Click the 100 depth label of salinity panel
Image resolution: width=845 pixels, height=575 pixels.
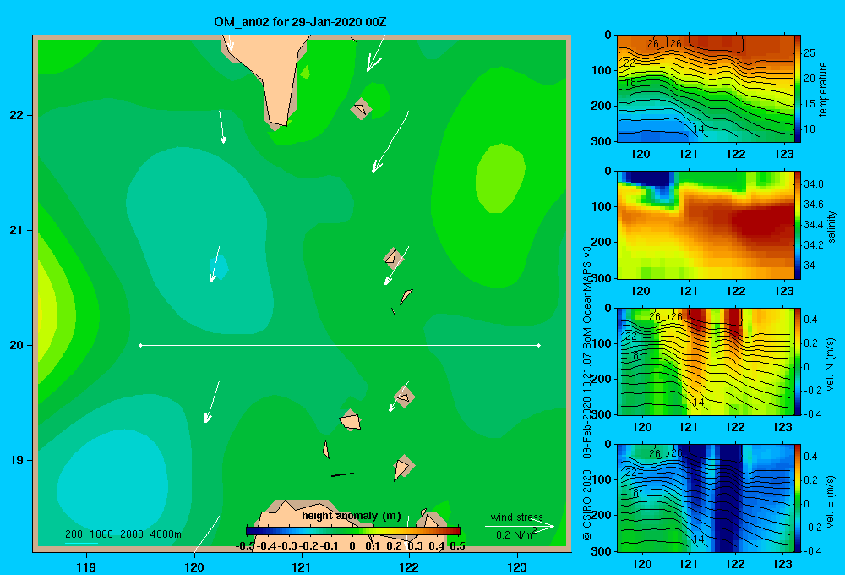[x=602, y=206]
